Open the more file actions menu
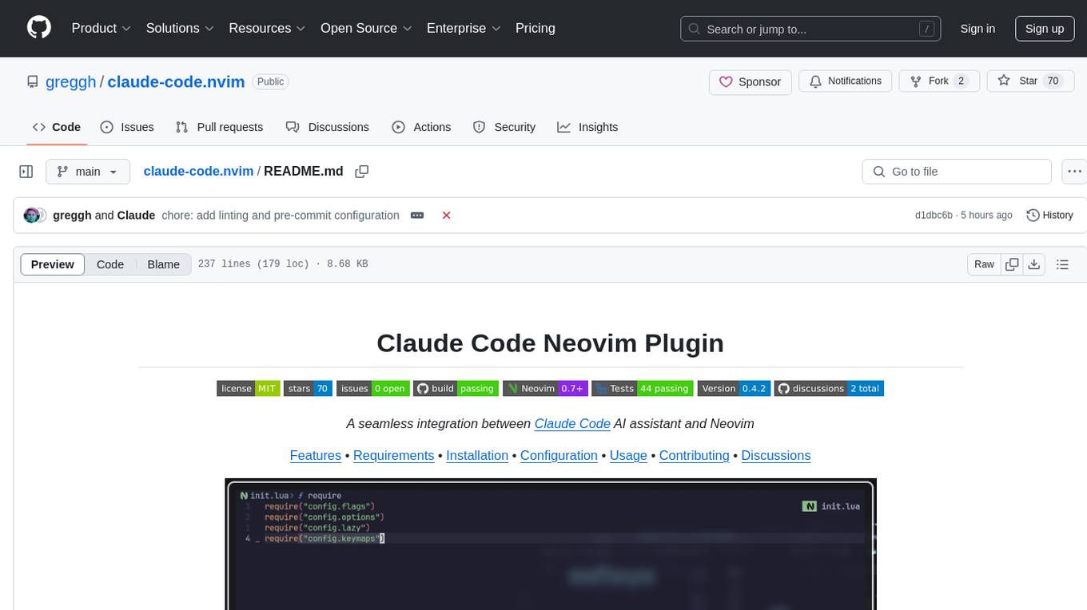The width and height of the screenshot is (1087, 610). (1074, 172)
